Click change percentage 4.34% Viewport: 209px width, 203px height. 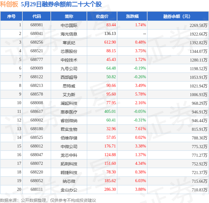tap(141, 164)
